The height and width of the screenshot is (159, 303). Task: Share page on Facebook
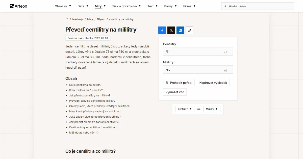coord(162,30)
